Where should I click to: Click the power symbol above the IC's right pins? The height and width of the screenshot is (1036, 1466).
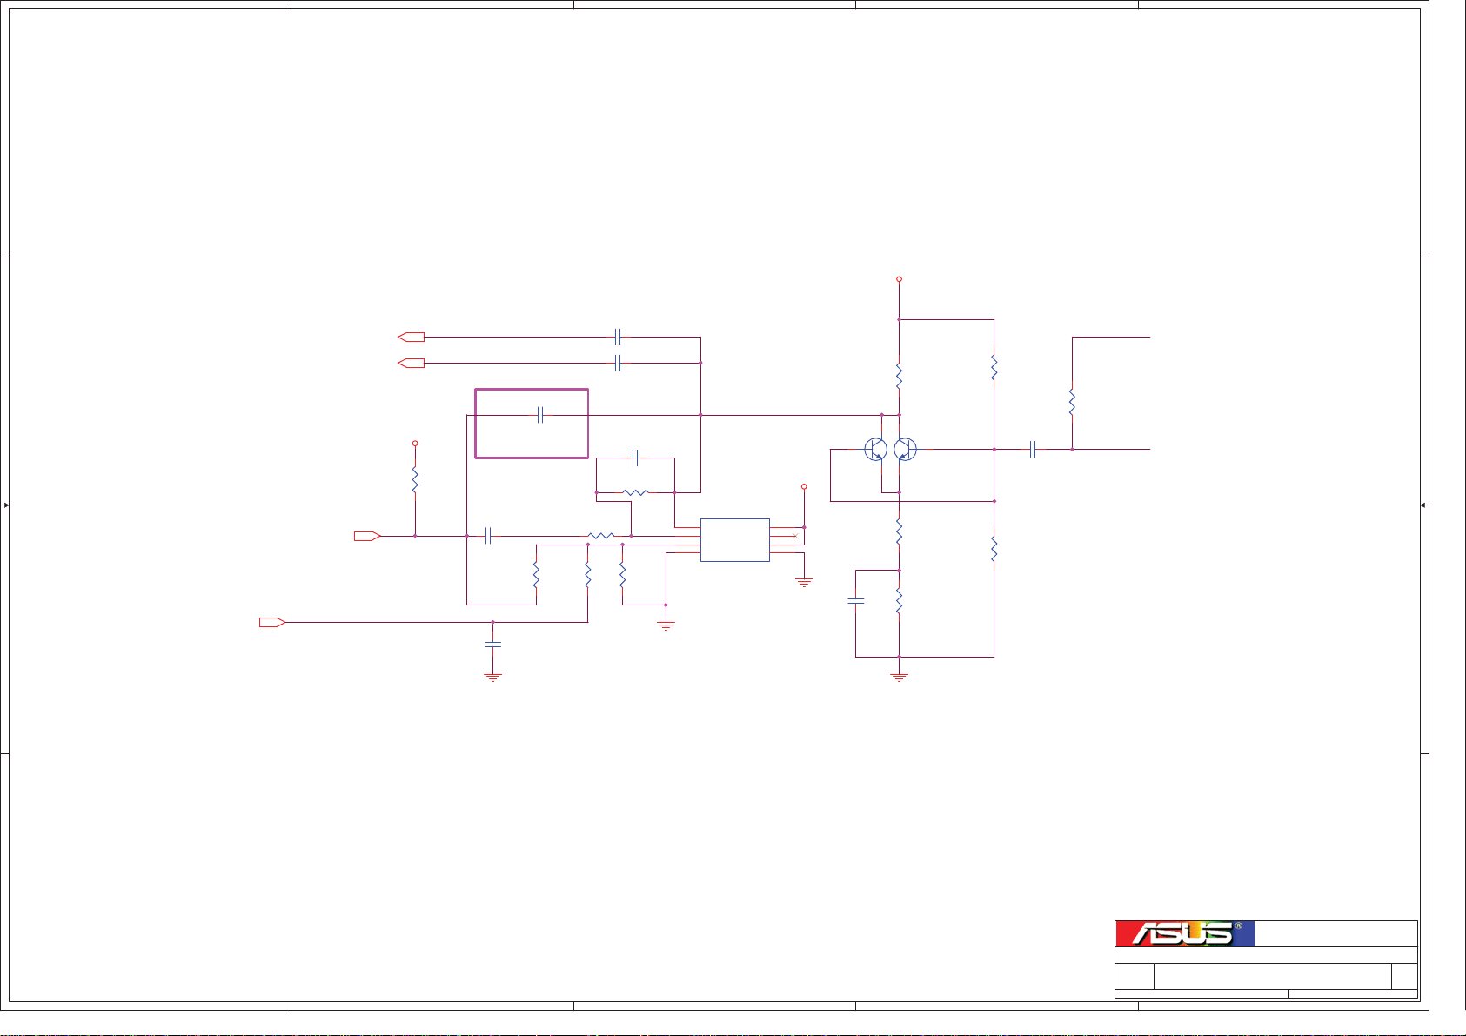[804, 487]
